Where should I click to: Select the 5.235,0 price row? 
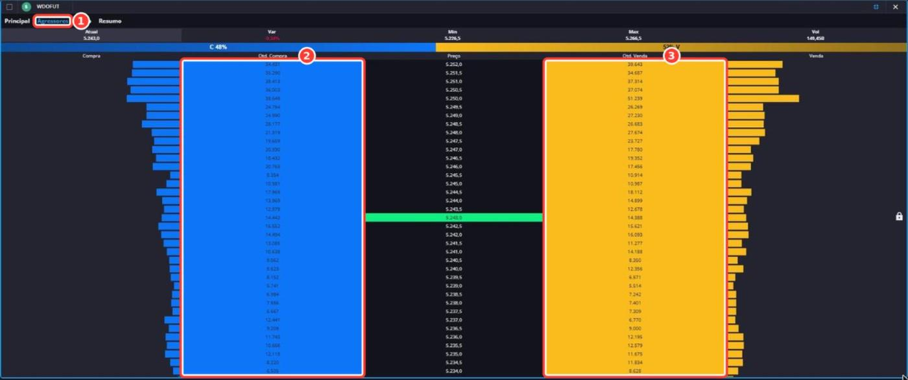[454, 354]
